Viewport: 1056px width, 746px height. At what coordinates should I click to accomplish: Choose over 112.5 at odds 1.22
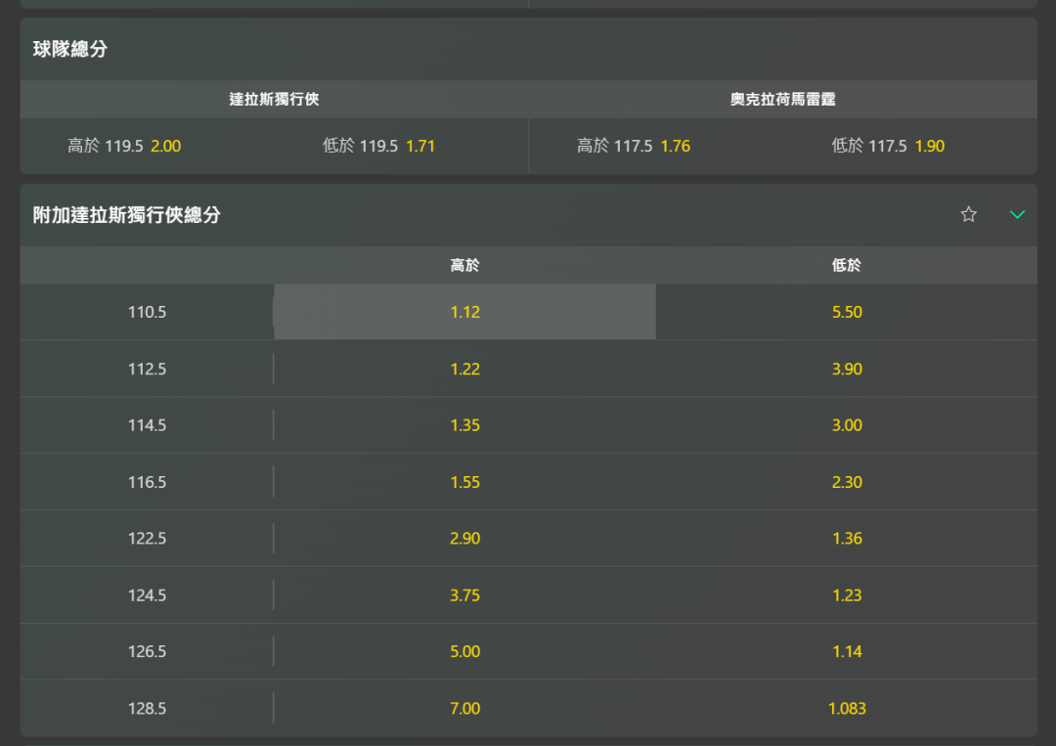point(464,369)
